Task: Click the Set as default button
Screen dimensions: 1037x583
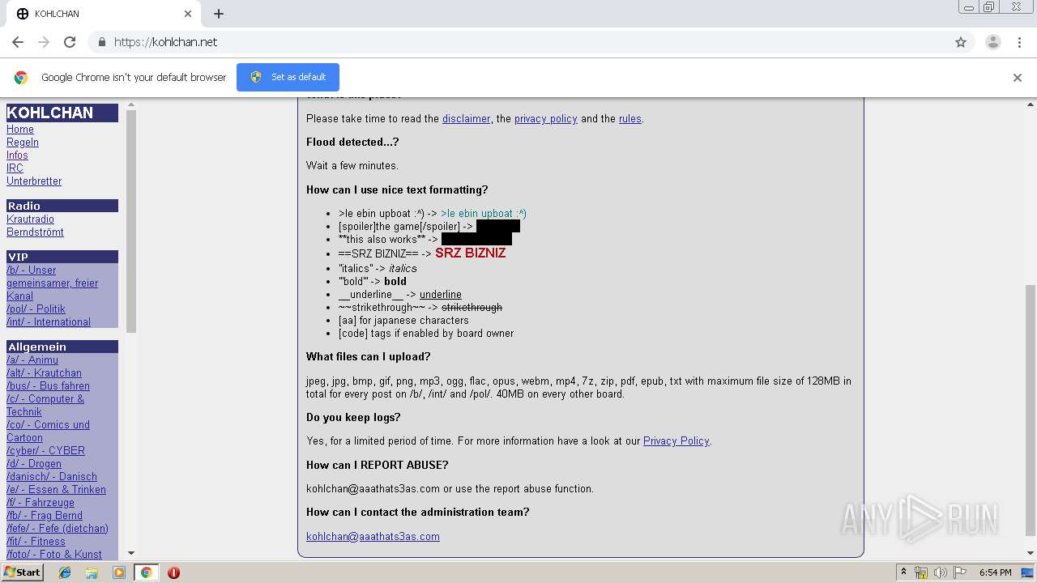Action: click(288, 77)
